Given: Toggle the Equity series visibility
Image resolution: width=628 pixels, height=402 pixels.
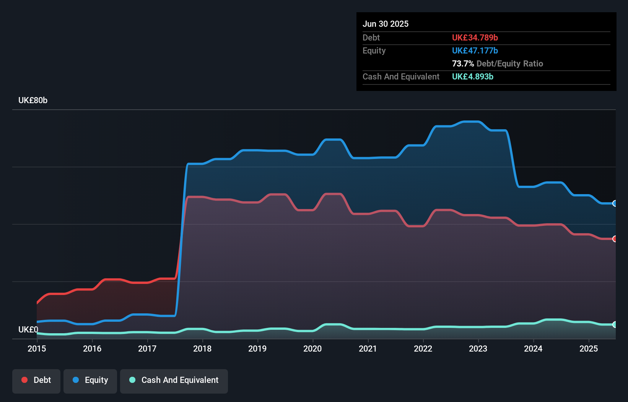Looking at the screenshot, I should [90, 381].
